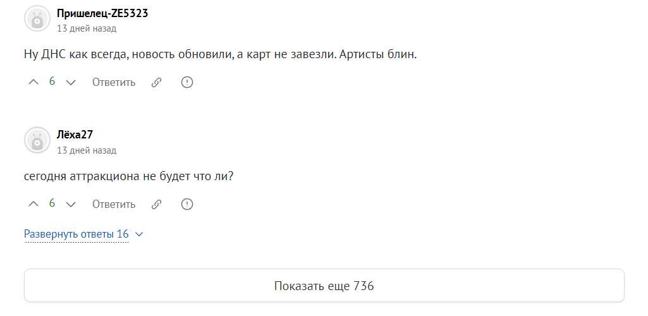The width and height of the screenshot is (648, 316).
Task: Copy link icon for Пришелец-ZE5323's comment
Action: [x=157, y=82]
